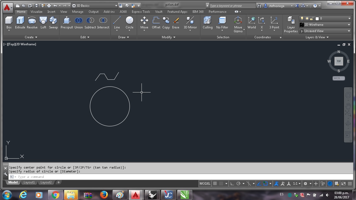Toggle ortho mode in status bar

coord(232,184)
